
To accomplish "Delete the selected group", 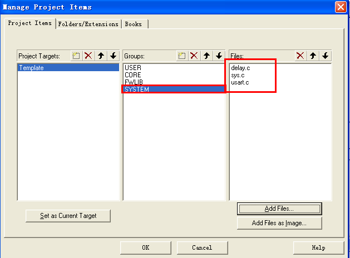I will (x=194, y=56).
